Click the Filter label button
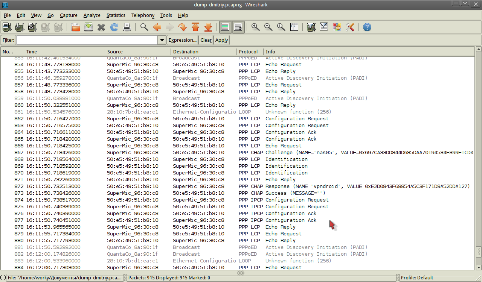The image size is (482, 282). tap(8, 40)
